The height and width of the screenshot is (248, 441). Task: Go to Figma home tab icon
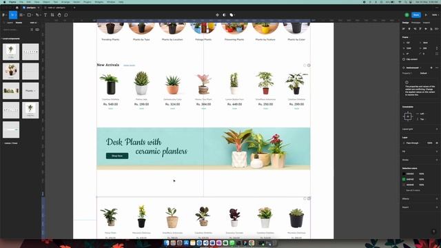coord(17,8)
